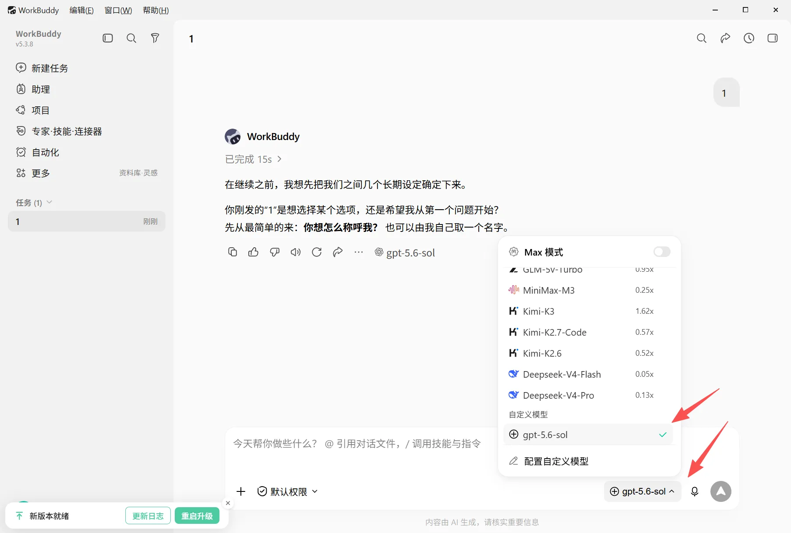This screenshot has width=791, height=533.
Task: Add attachment with plus icon
Action: pos(241,491)
